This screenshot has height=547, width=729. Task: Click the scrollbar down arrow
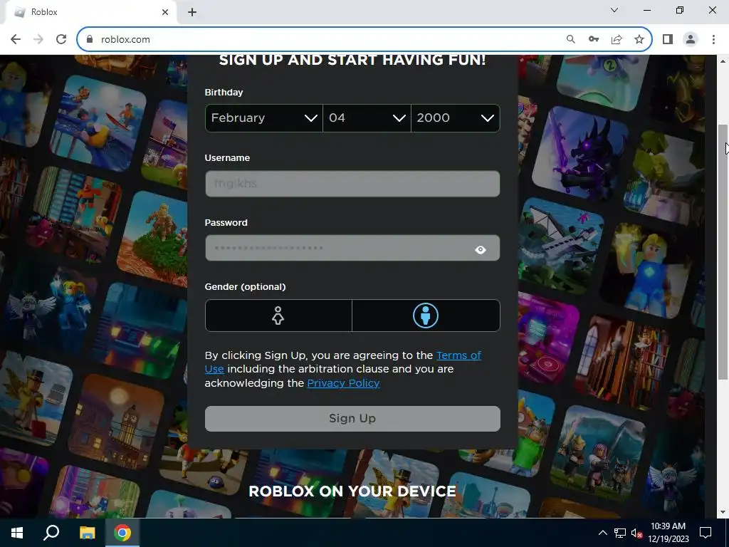point(723,512)
